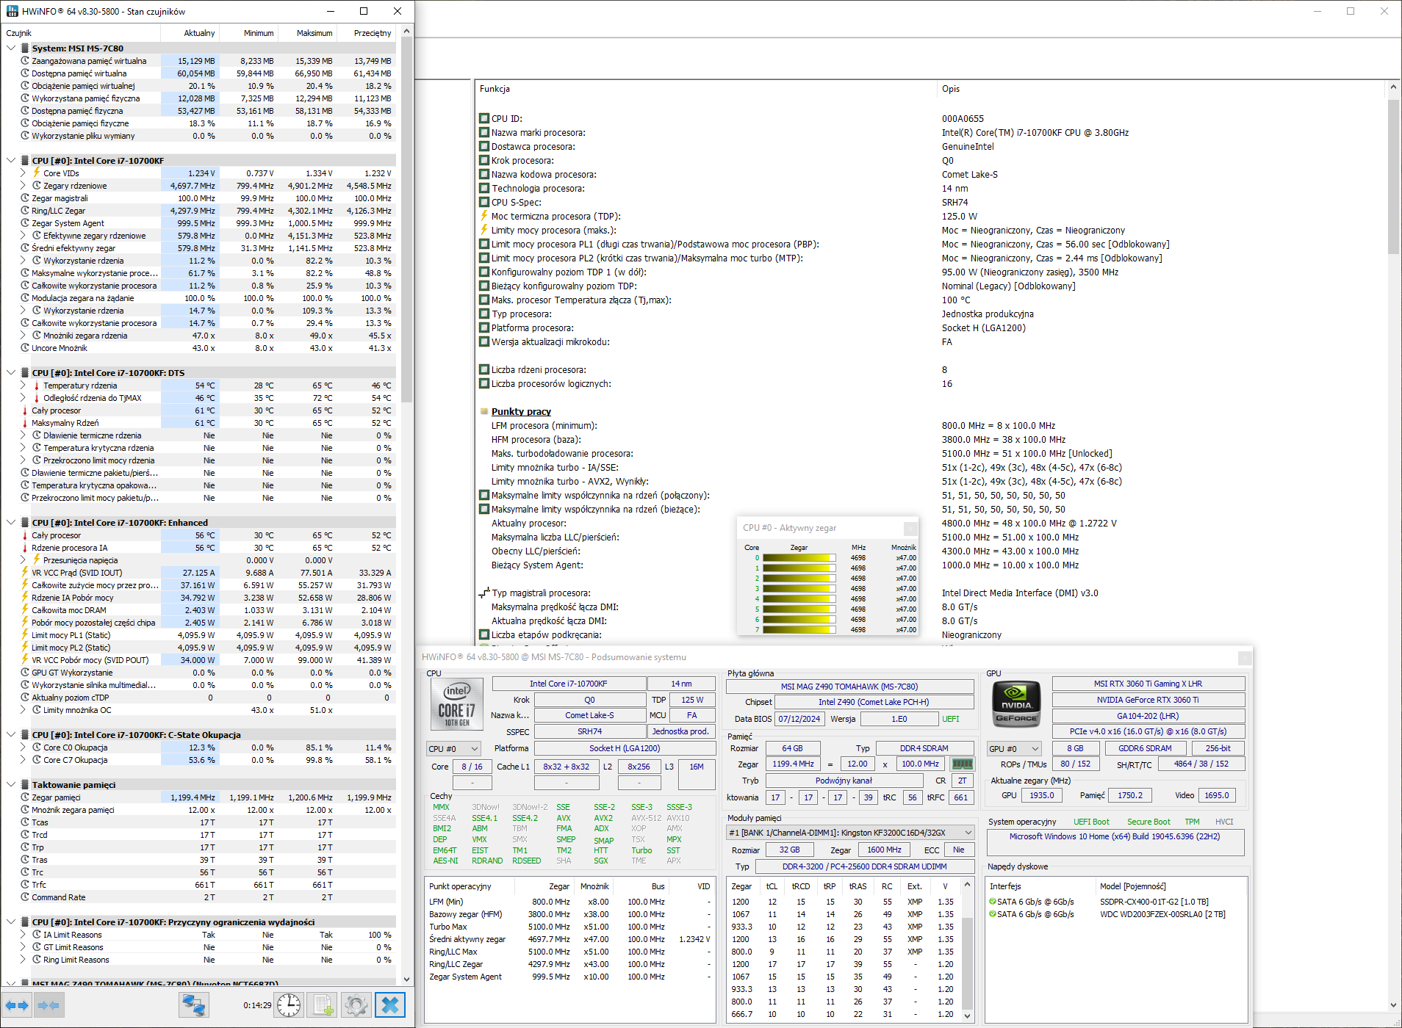This screenshot has width=1402, height=1028.
Task: Open the CPU #0 selector dropdown
Action: (x=453, y=748)
